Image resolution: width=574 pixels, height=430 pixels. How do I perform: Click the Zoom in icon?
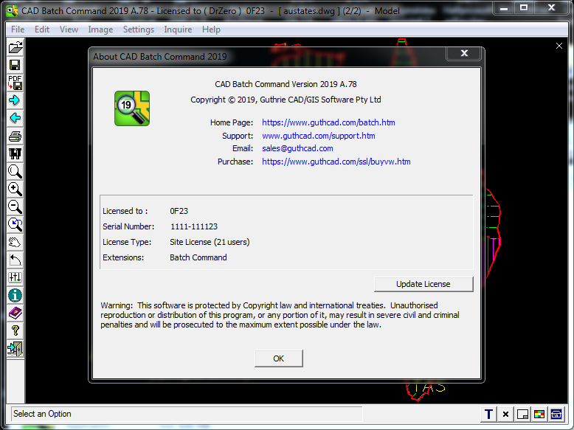coord(15,189)
